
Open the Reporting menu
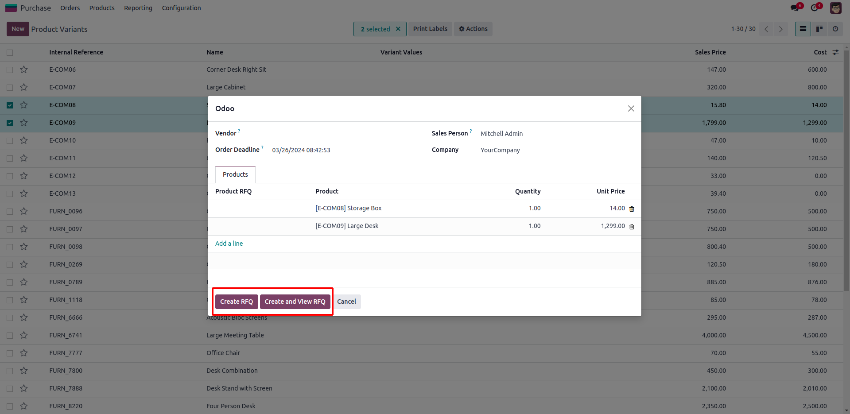[138, 8]
